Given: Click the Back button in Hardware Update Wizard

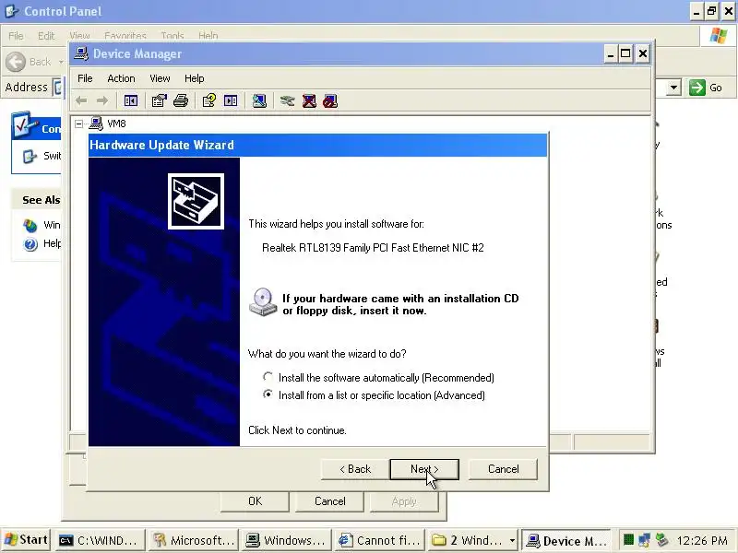Looking at the screenshot, I should 355,469.
